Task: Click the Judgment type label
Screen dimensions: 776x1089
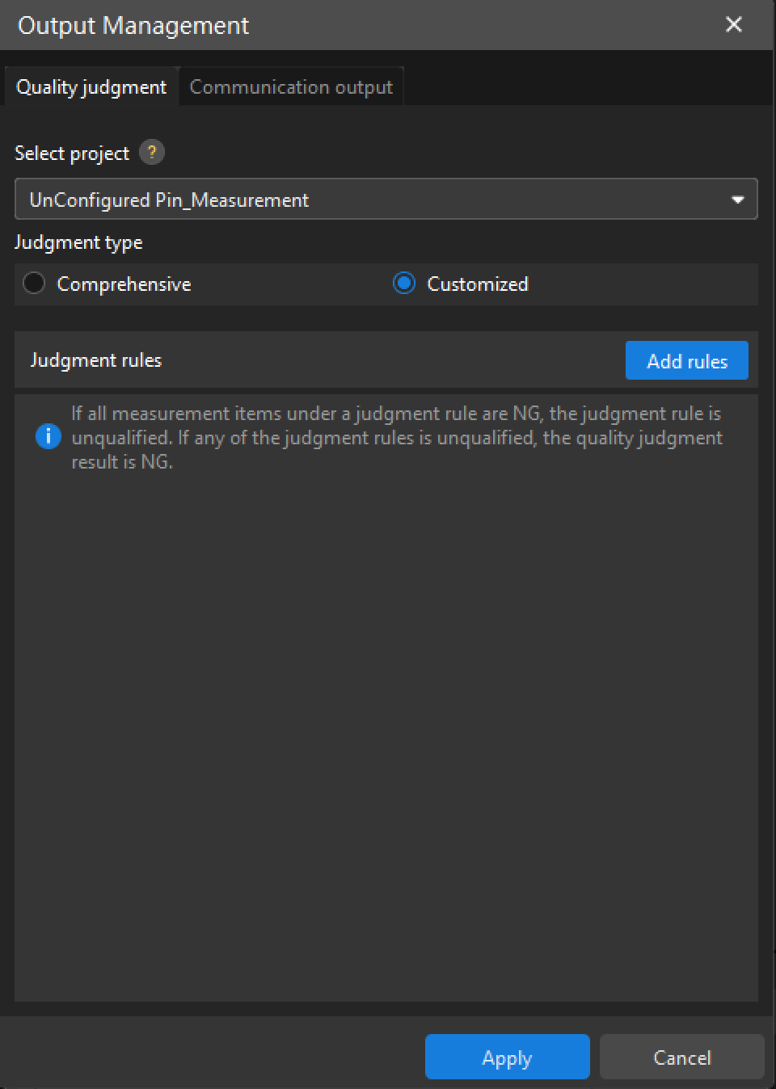Action: (78, 242)
